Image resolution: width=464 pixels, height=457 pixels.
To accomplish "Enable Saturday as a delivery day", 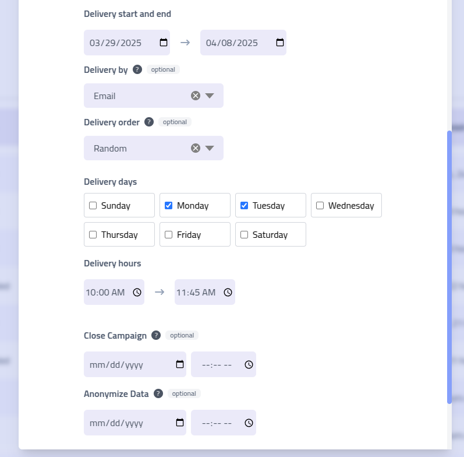I will click(x=244, y=235).
